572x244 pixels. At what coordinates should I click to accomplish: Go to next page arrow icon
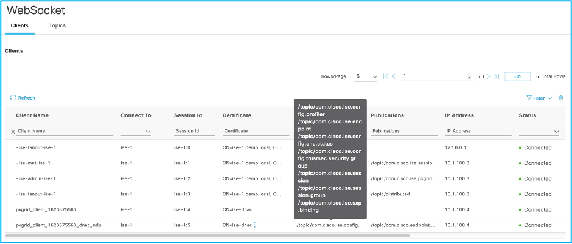489,76
